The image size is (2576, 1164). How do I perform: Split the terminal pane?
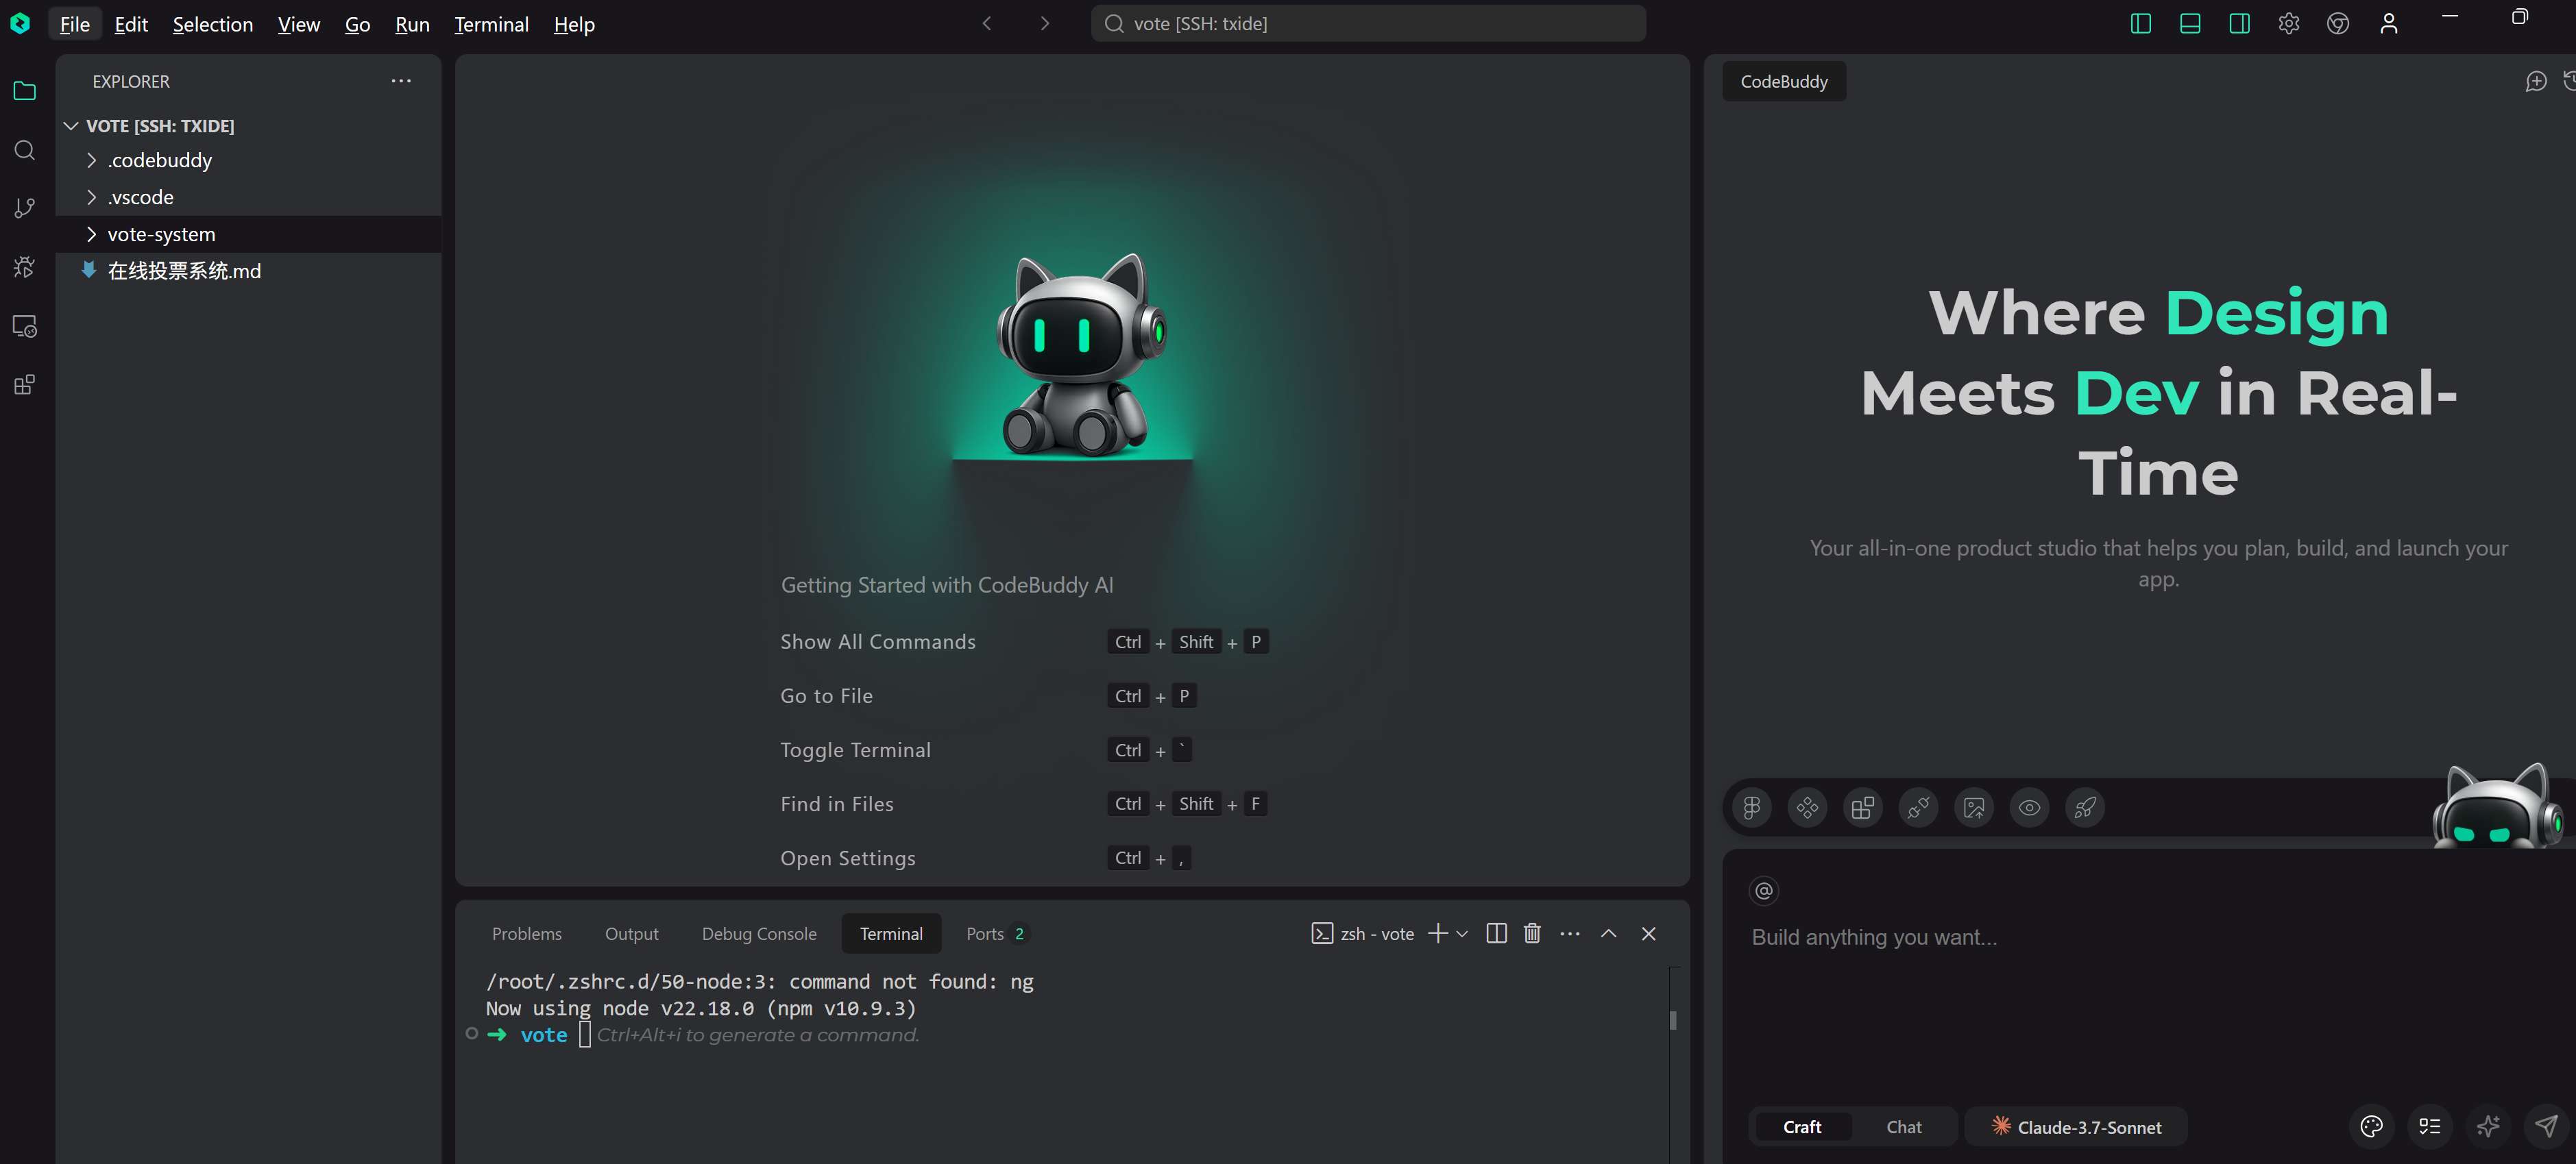1496,933
